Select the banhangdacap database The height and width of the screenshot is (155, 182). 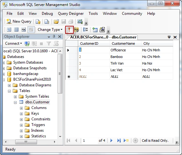pyautogui.click(x=26, y=74)
